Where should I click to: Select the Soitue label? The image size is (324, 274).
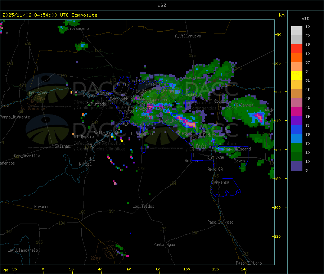click(x=191, y=161)
